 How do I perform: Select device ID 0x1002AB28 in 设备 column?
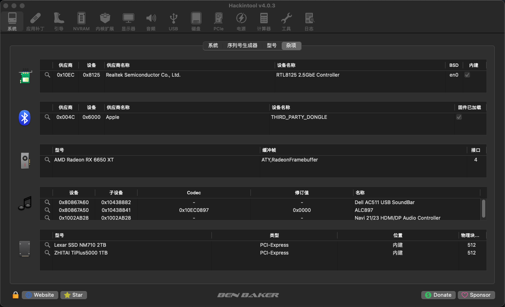click(x=74, y=218)
